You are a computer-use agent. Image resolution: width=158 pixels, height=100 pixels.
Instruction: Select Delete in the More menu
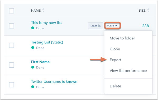click(x=116, y=86)
